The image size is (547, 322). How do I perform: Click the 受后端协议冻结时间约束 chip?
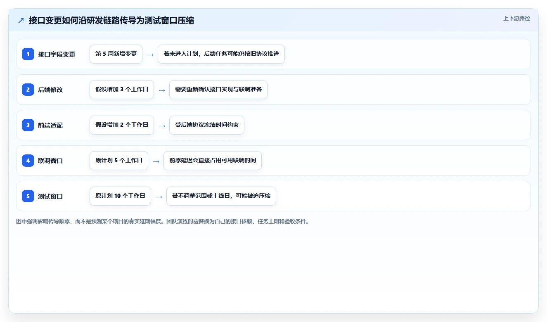point(207,125)
